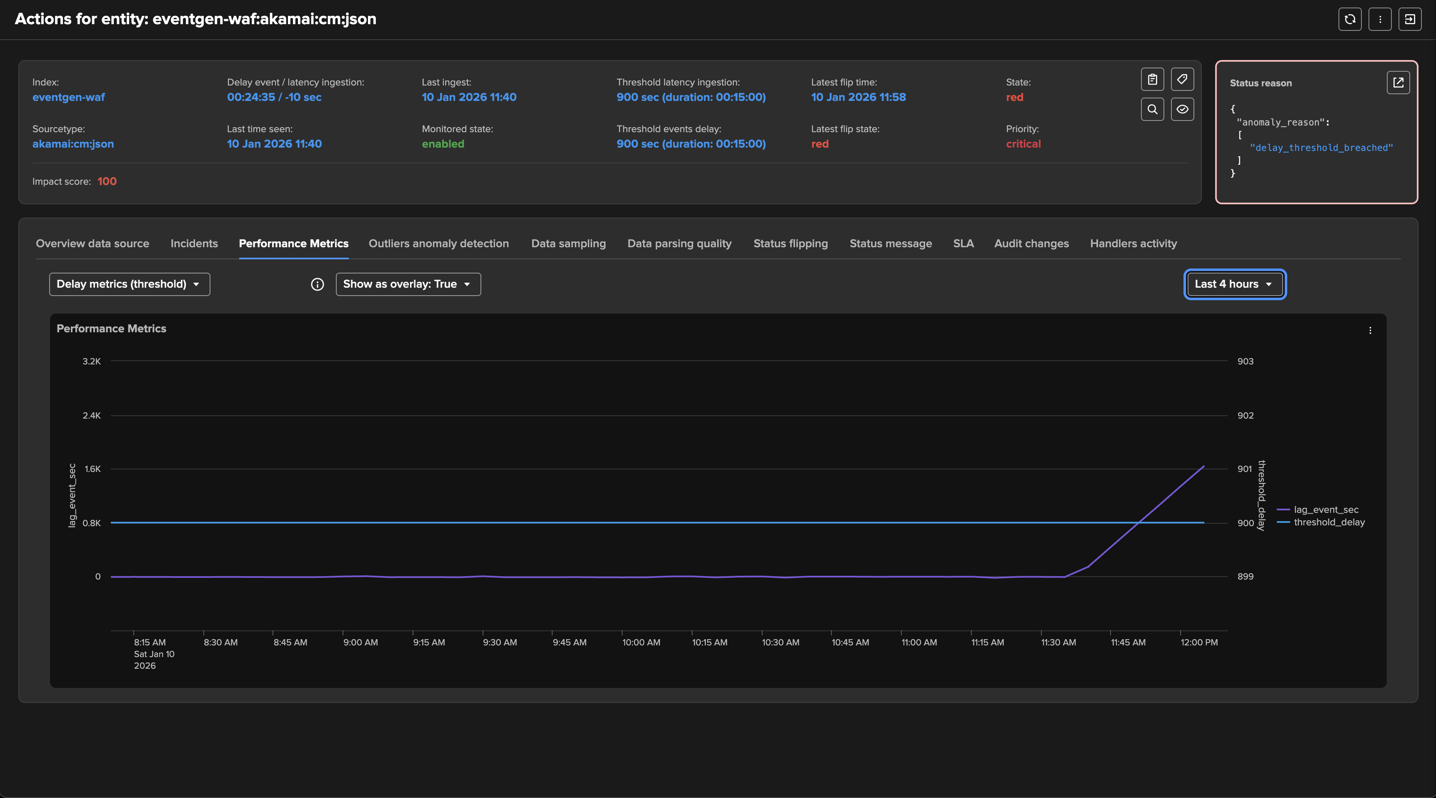Click the eventgen-waf index link
This screenshot has height=798, width=1436.
coord(69,97)
